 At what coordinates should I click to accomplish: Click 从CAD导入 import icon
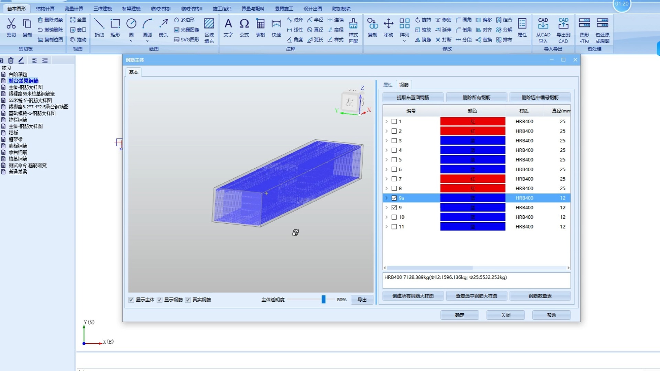(543, 30)
